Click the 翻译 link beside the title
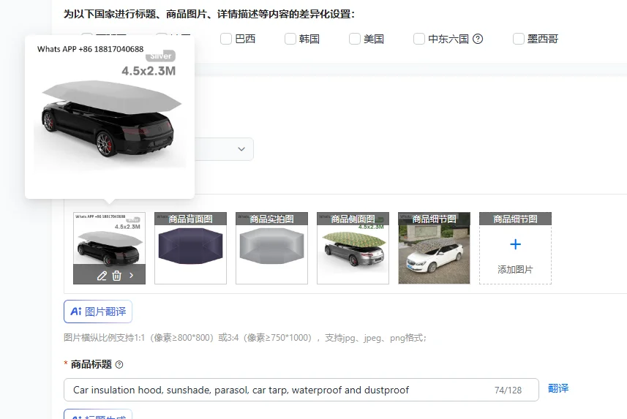 pyautogui.click(x=558, y=388)
